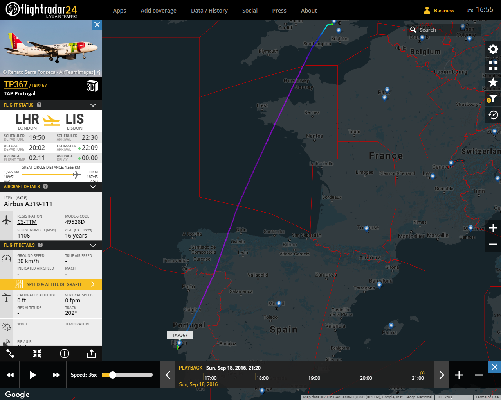Collapse the Flight Details section
This screenshot has height=400, width=501.
pos(93,245)
